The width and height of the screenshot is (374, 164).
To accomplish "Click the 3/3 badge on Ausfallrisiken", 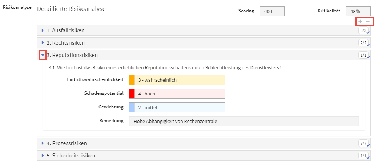I will point(363,31).
